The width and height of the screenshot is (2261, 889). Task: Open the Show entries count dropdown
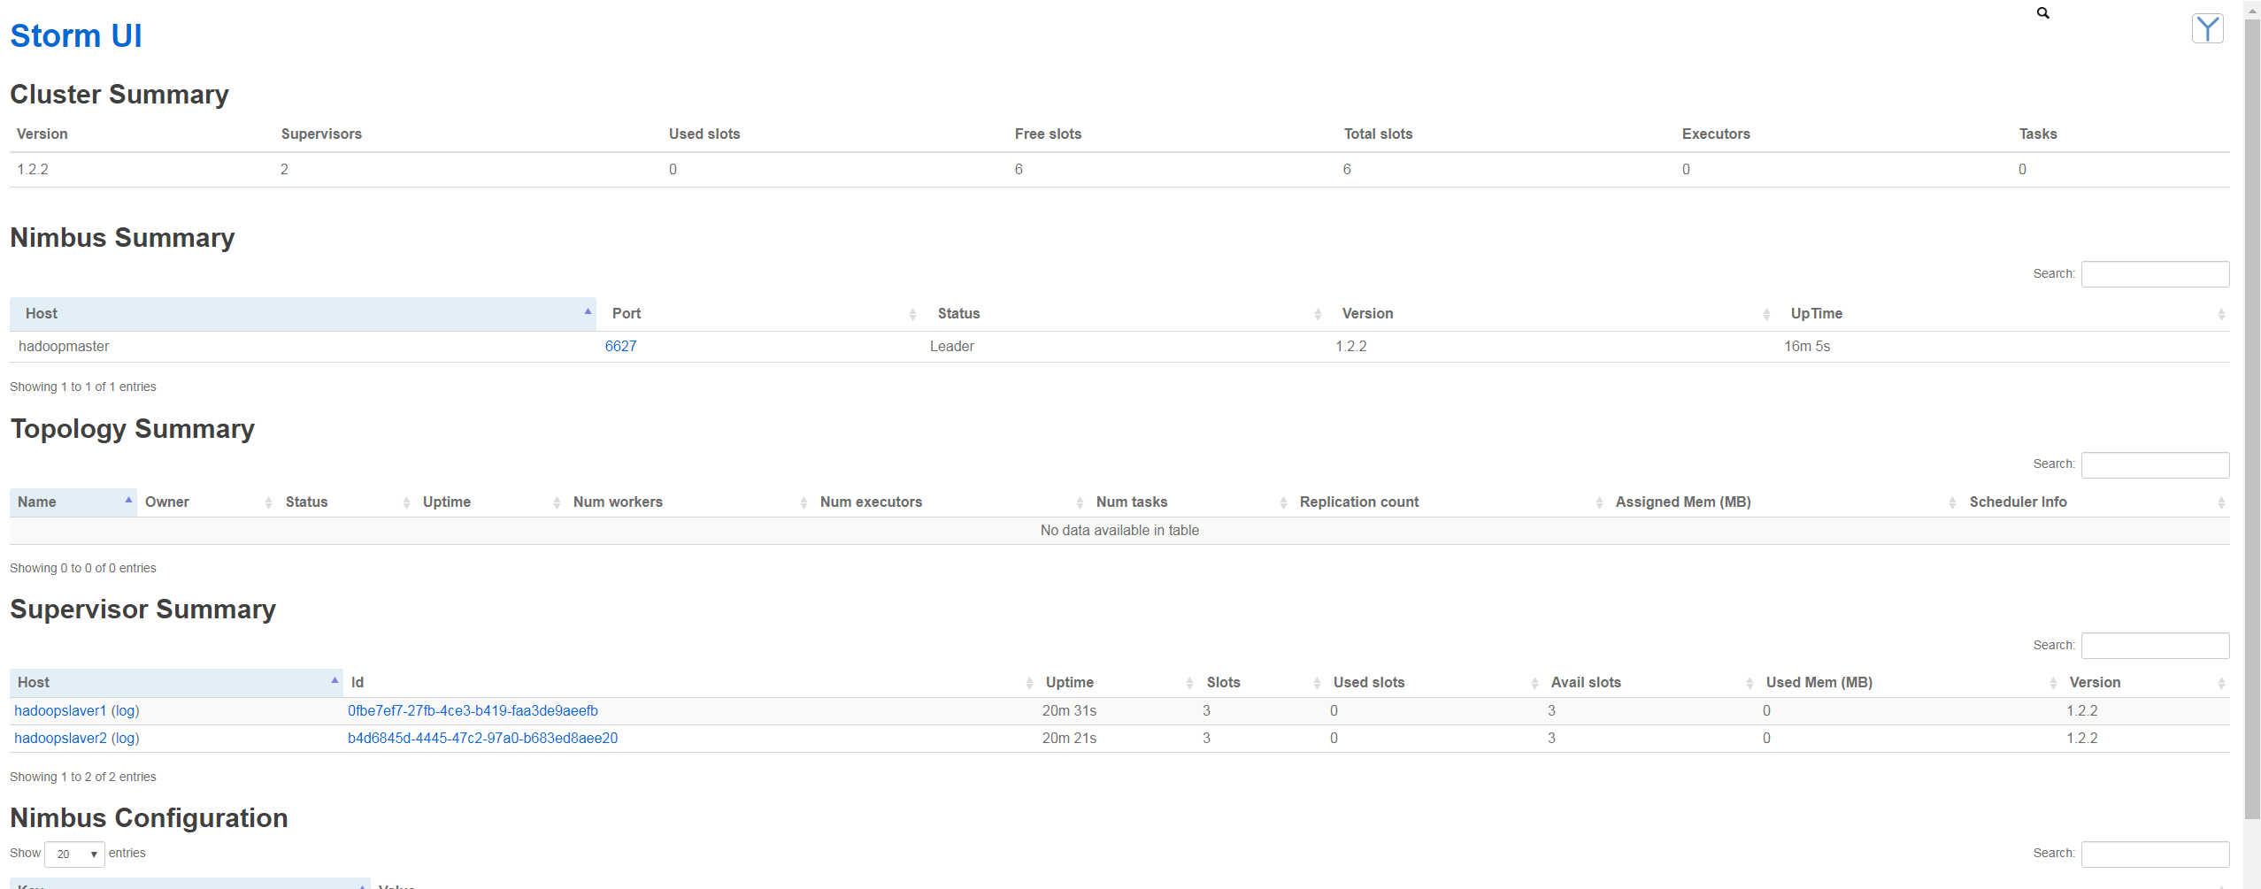point(74,855)
